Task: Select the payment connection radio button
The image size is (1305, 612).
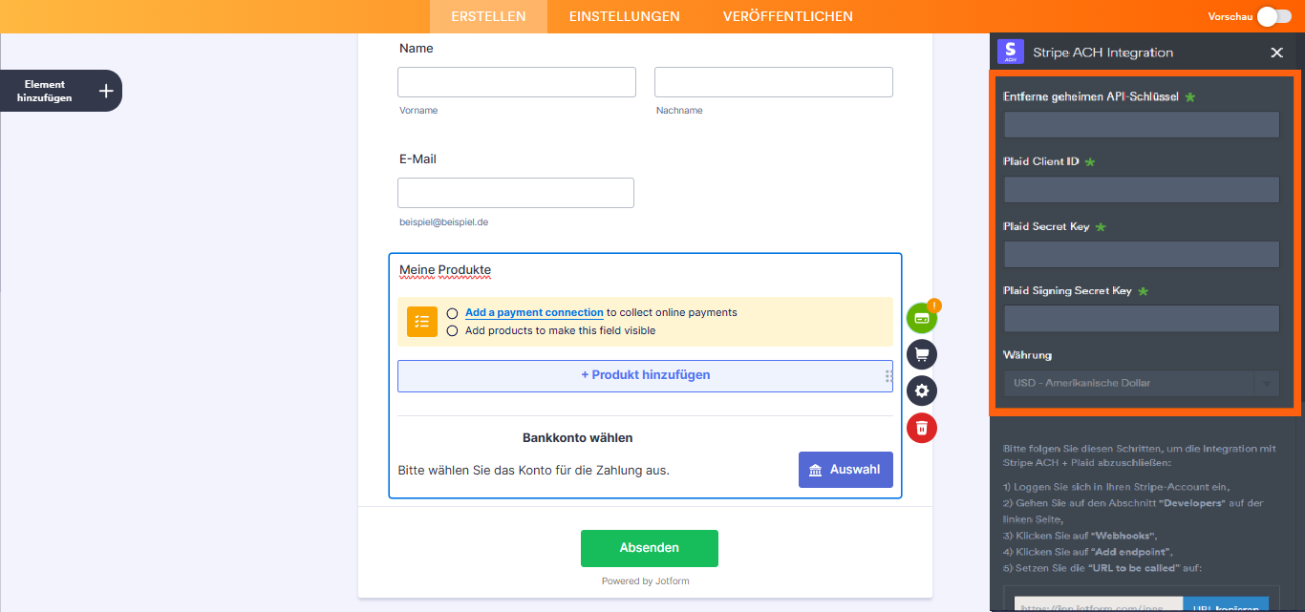Action: (453, 313)
